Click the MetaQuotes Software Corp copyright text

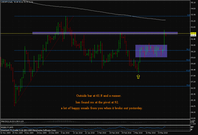click(28, 130)
